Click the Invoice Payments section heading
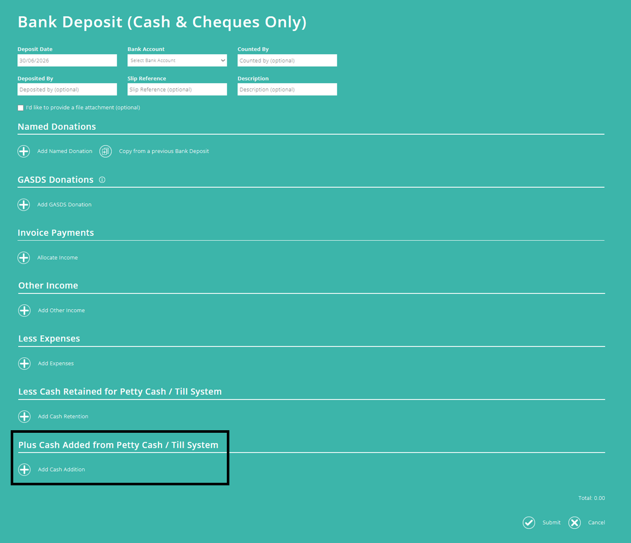This screenshot has height=543, width=631. tap(56, 233)
